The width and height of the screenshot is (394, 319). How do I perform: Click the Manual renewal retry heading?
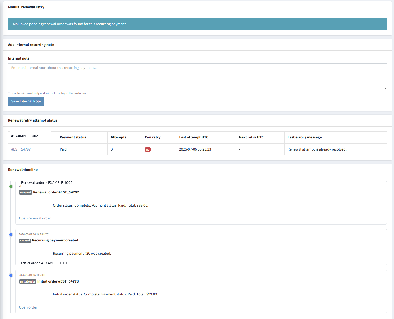coord(26,7)
